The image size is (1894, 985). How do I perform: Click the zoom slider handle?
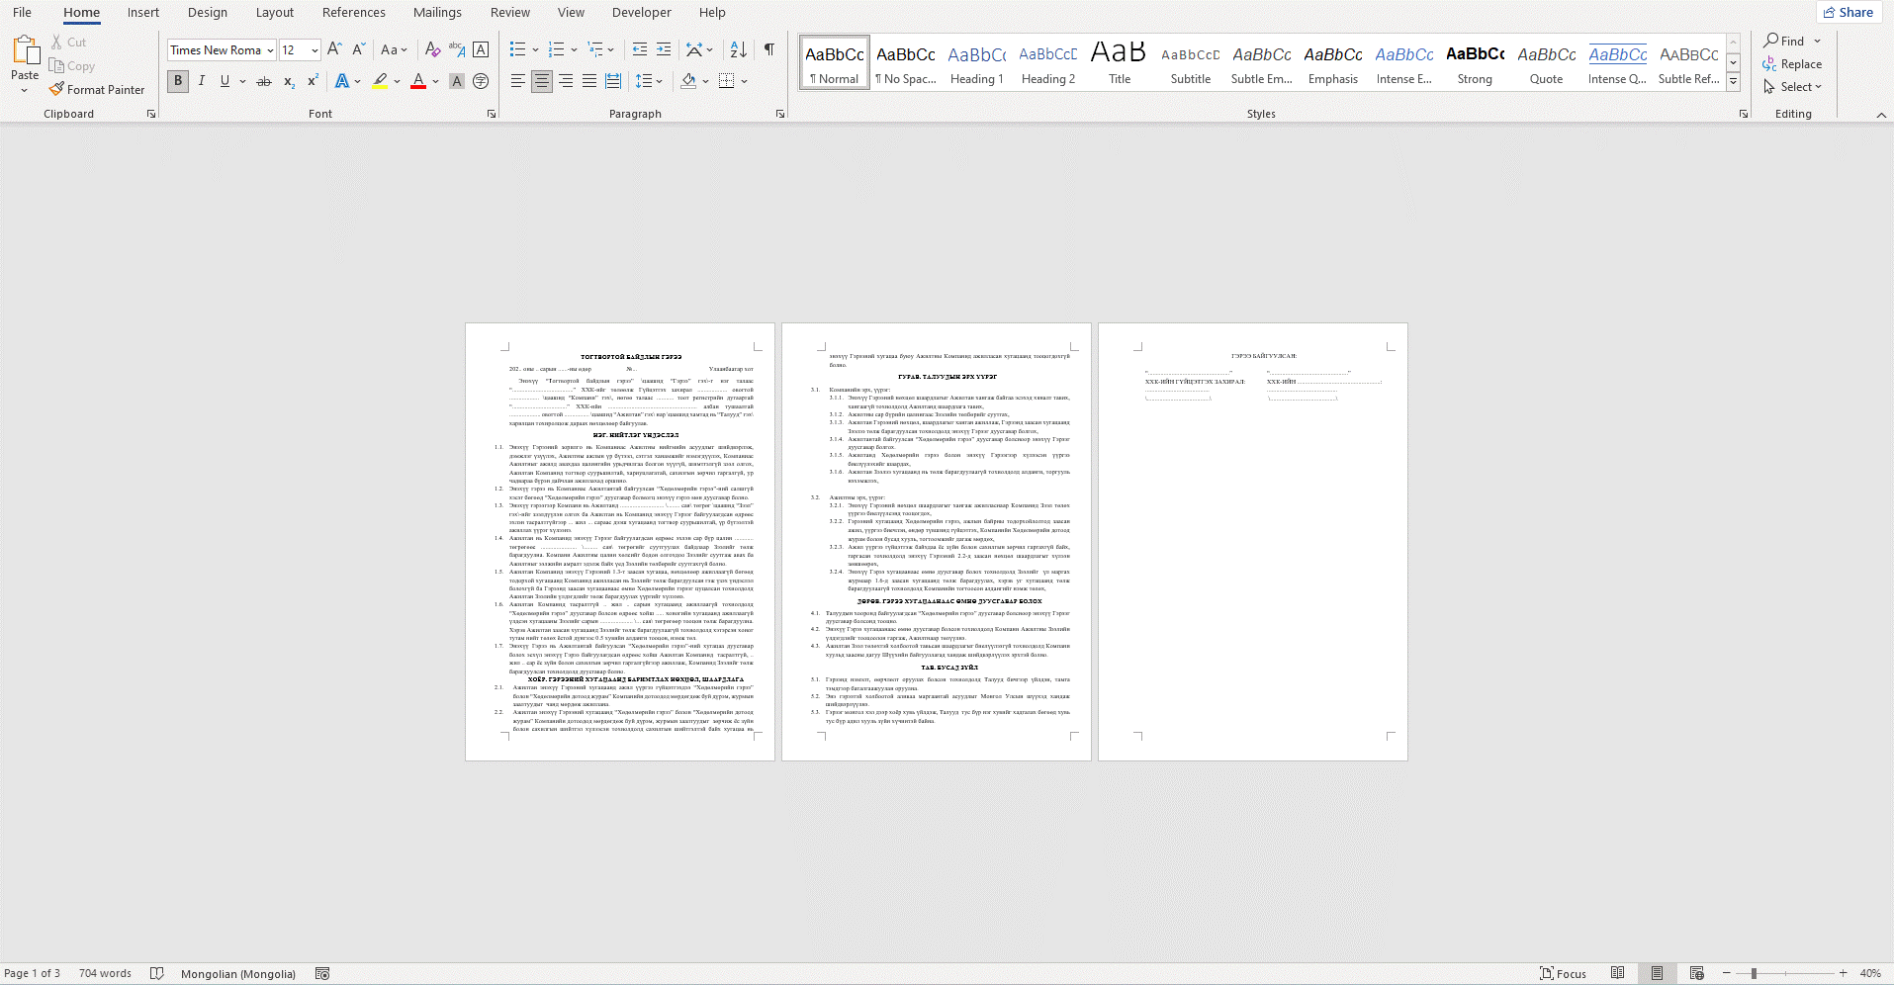[1754, 973]
